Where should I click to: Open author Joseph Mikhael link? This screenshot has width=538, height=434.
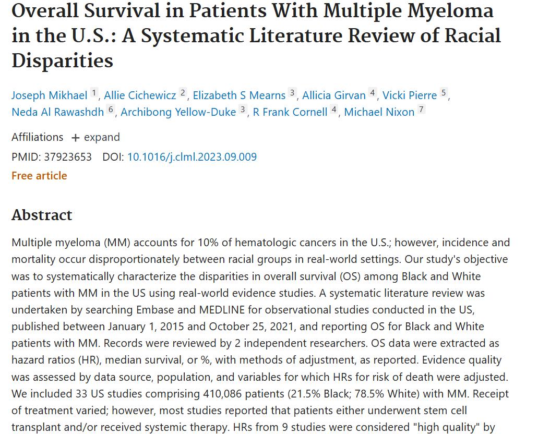coord(50,95)
